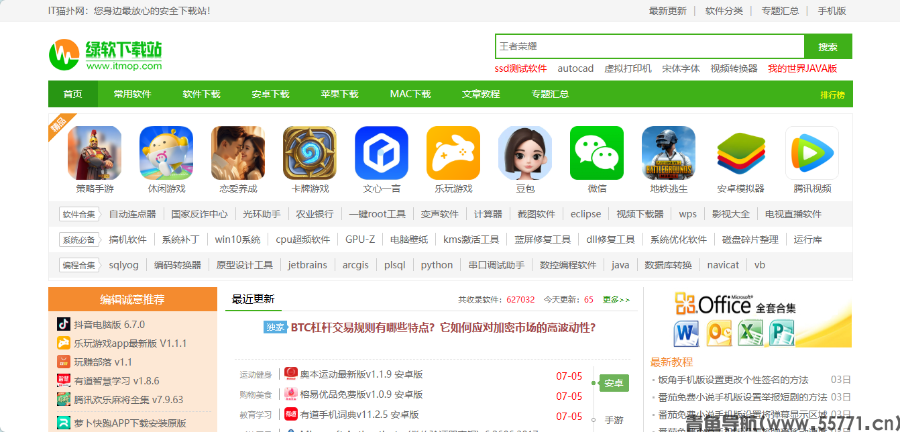Open 常用软件 navigation item
900x432 pixels.
tap(132, 94)
